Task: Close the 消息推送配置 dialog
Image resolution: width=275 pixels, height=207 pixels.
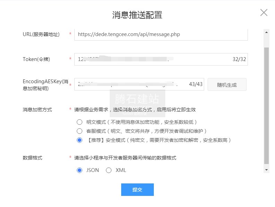Action: [264, 13]
